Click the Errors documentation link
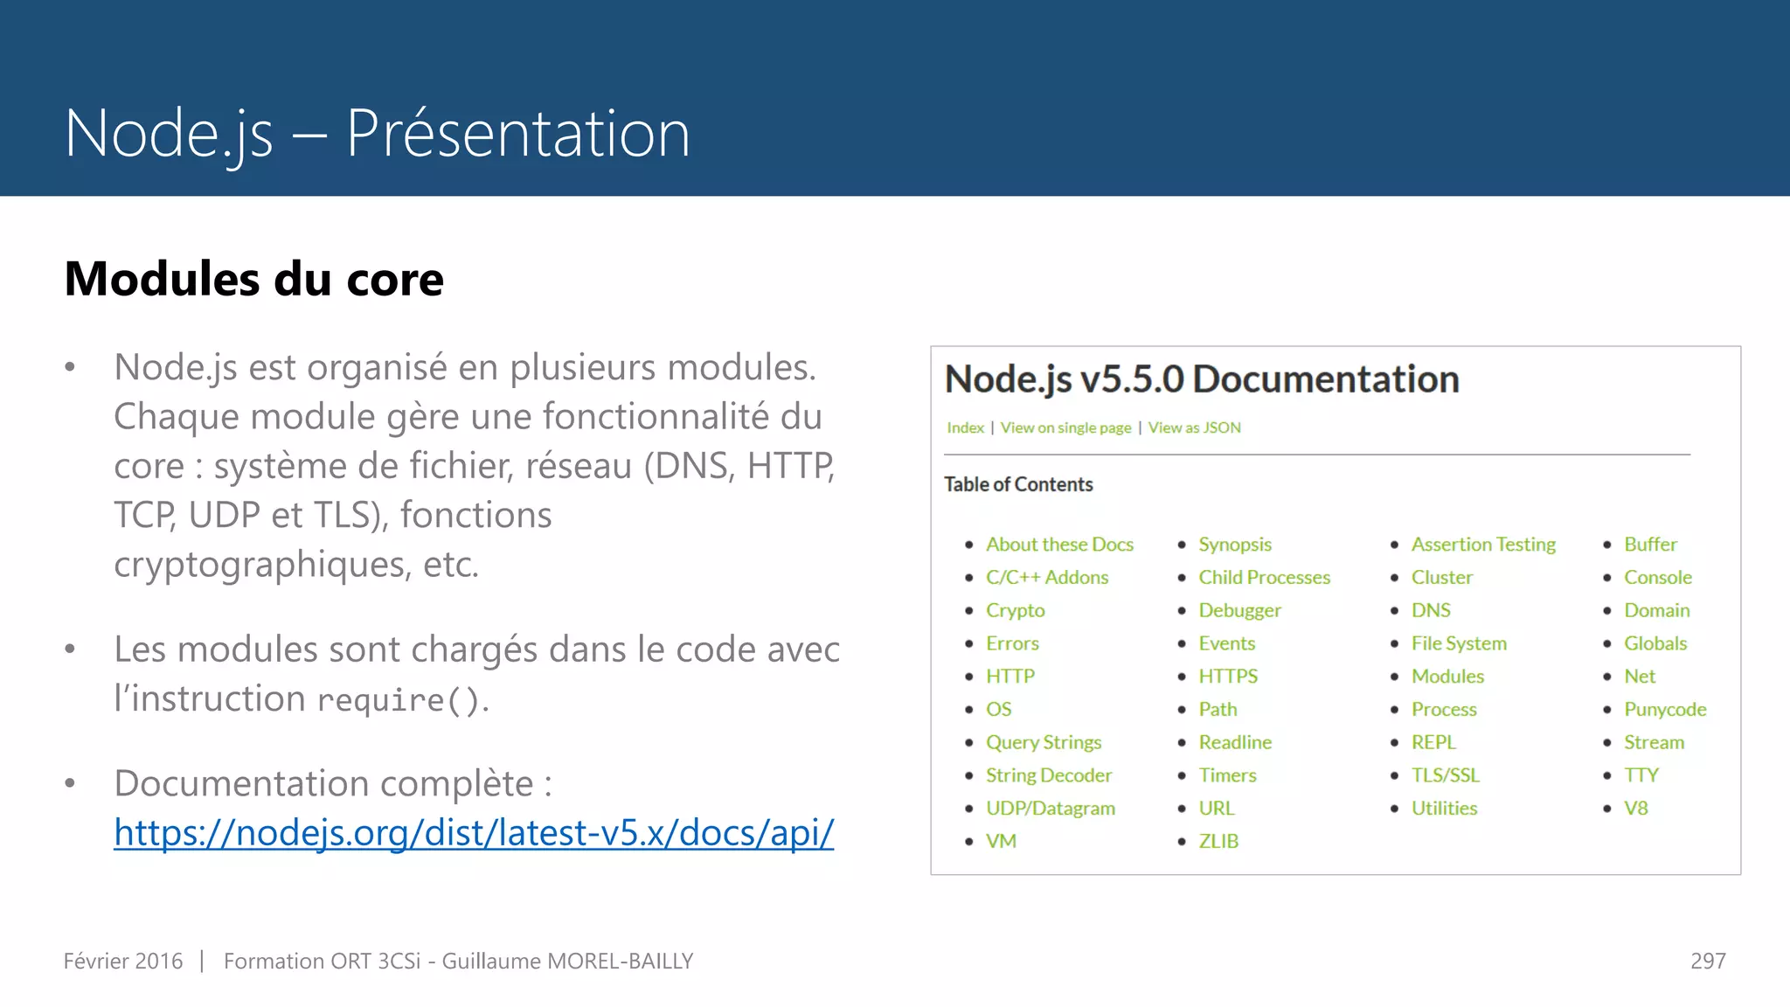The width and height of the screenshot is (1790, 1007). tap(1012, 643)
